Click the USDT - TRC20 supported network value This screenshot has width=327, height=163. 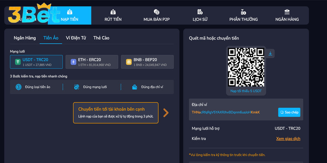[288, 128]
